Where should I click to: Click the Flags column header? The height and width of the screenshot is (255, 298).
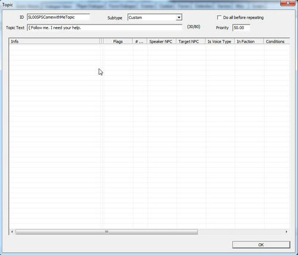pyautogui.click(x=118, y=41)
